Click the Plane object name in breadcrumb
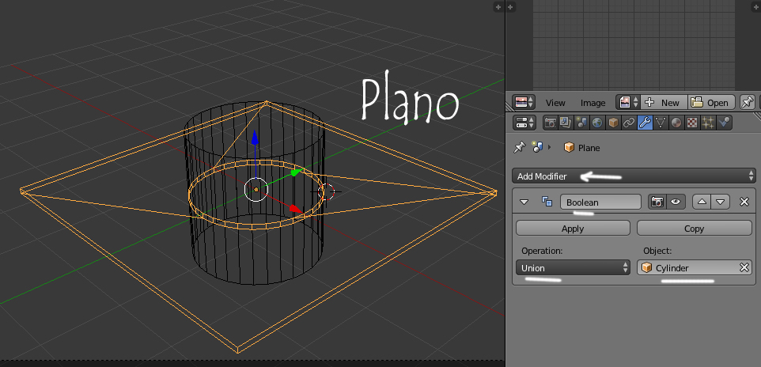Image resolution: width=761 pixels, height=367 pixels. (589, 148)
